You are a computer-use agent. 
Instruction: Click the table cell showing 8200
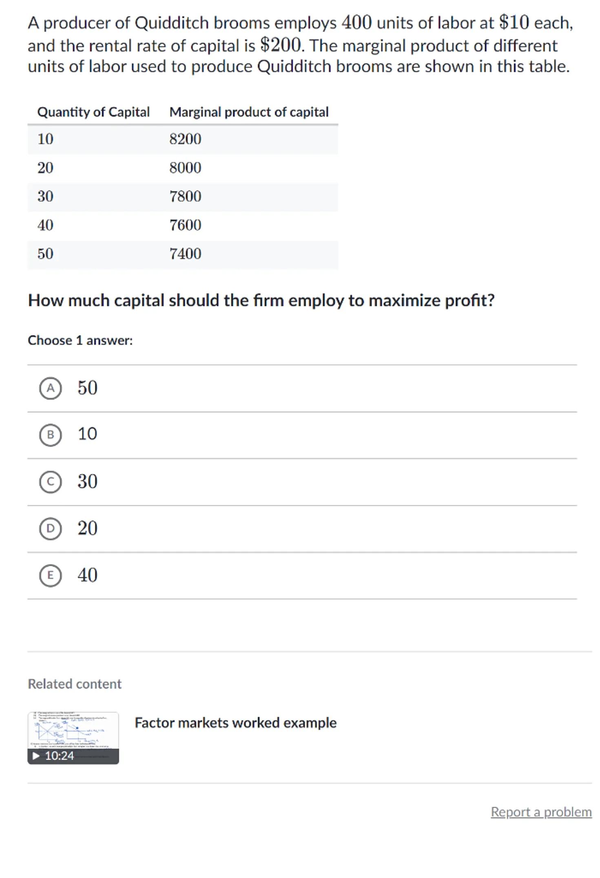pyautogui.click(x=186, y=139)
